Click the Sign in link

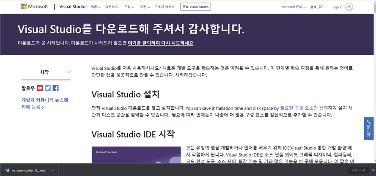(x=337, y=7)
